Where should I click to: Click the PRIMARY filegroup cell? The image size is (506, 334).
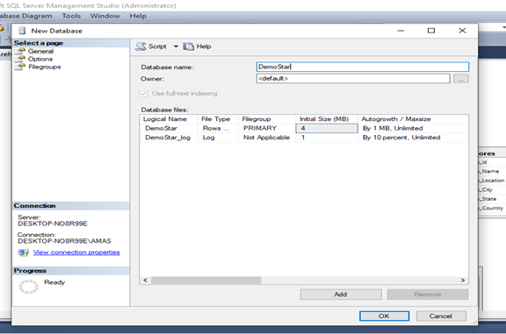(x=267, y=128)
